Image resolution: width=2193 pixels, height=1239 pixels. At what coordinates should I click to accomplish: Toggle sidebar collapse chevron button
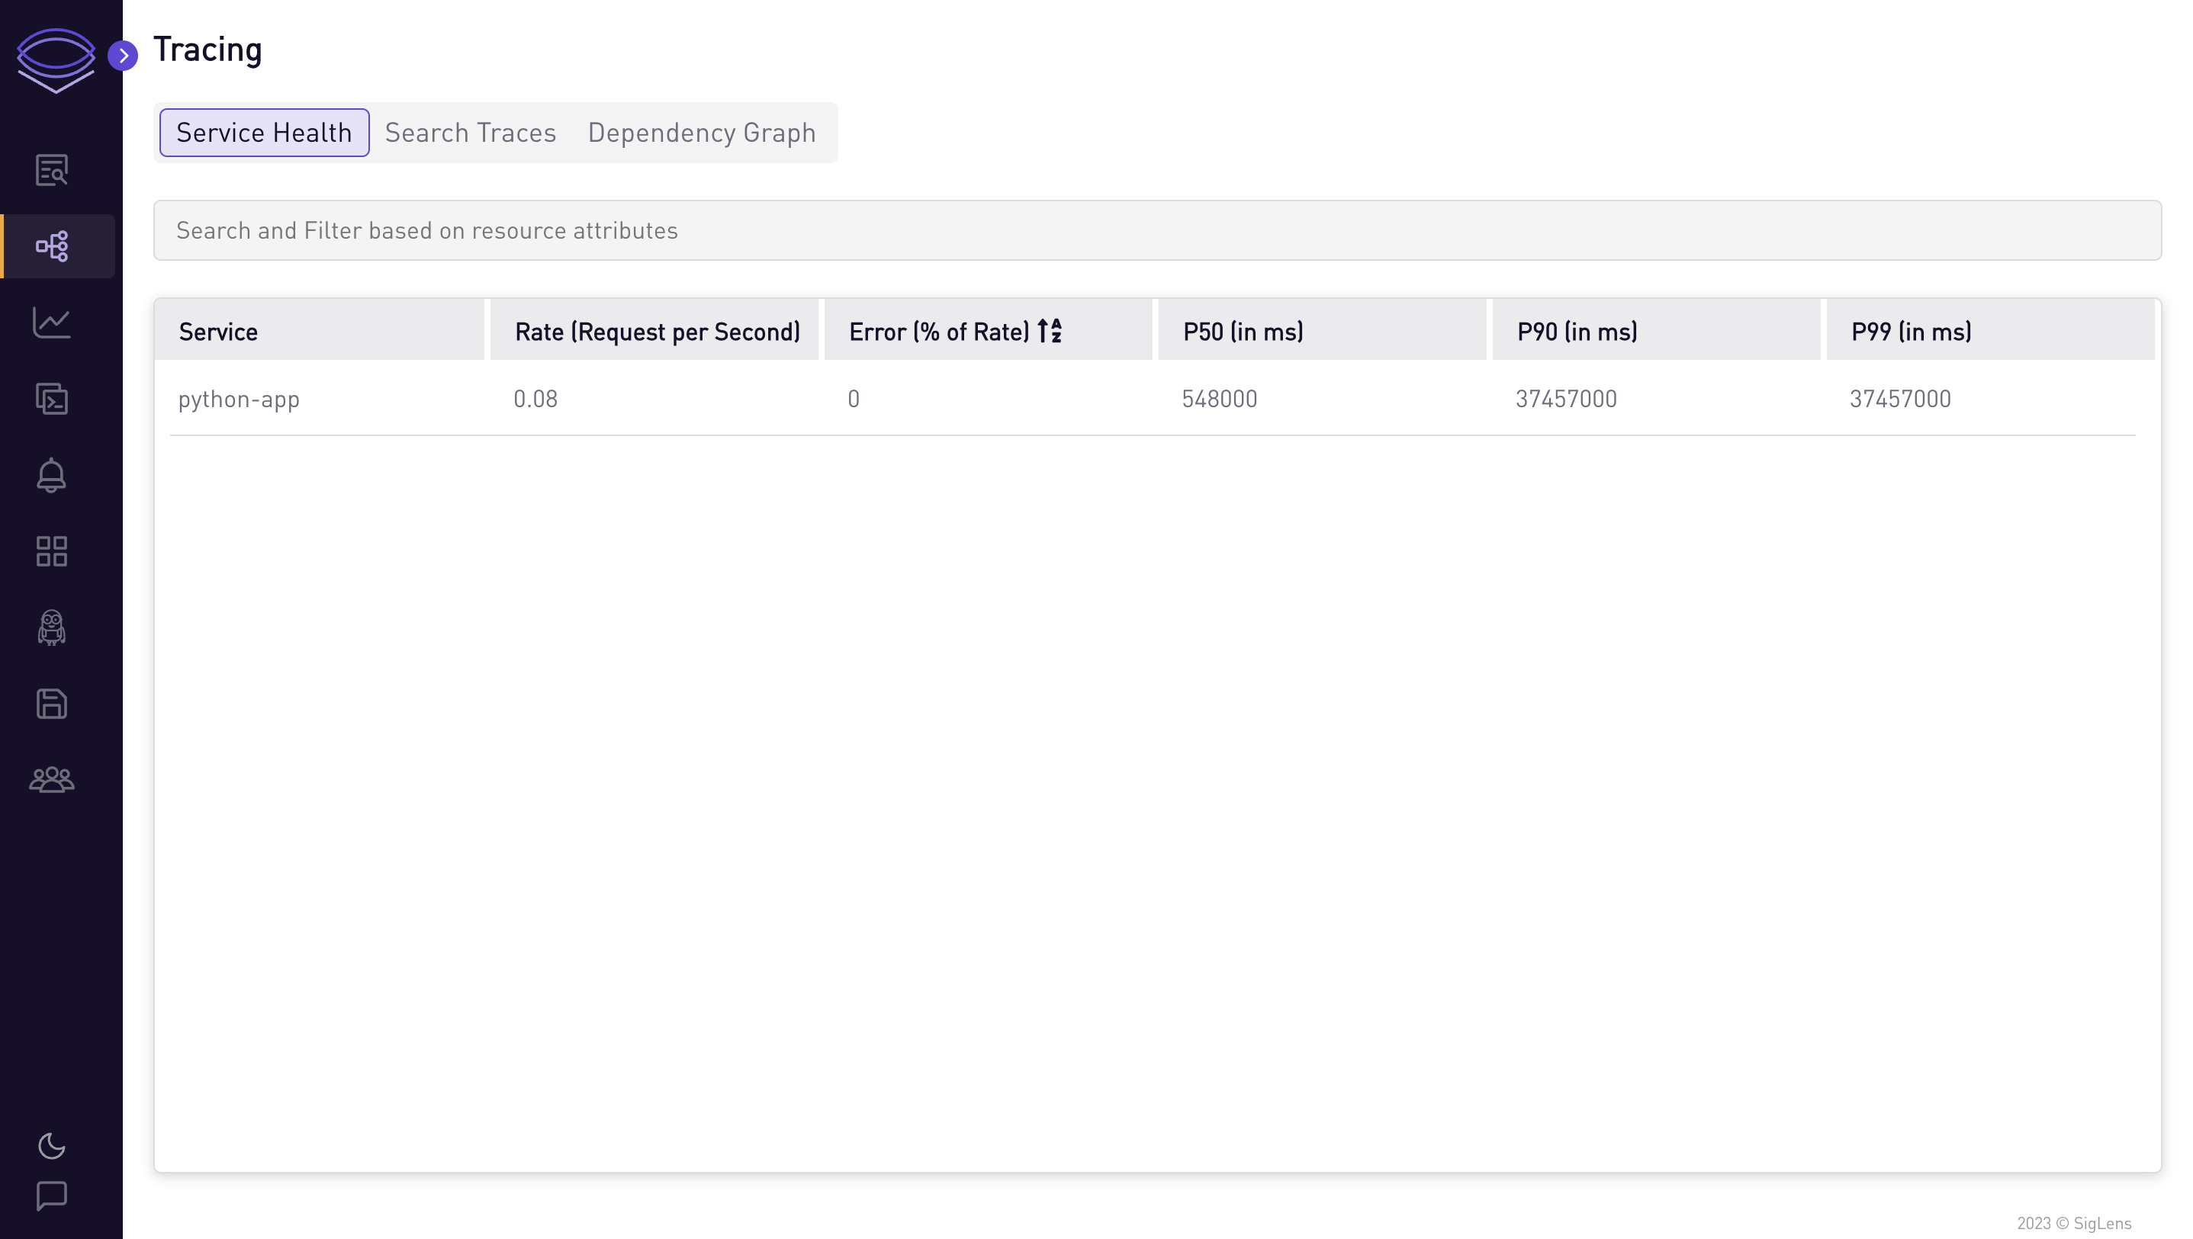[x=124, y=56]
